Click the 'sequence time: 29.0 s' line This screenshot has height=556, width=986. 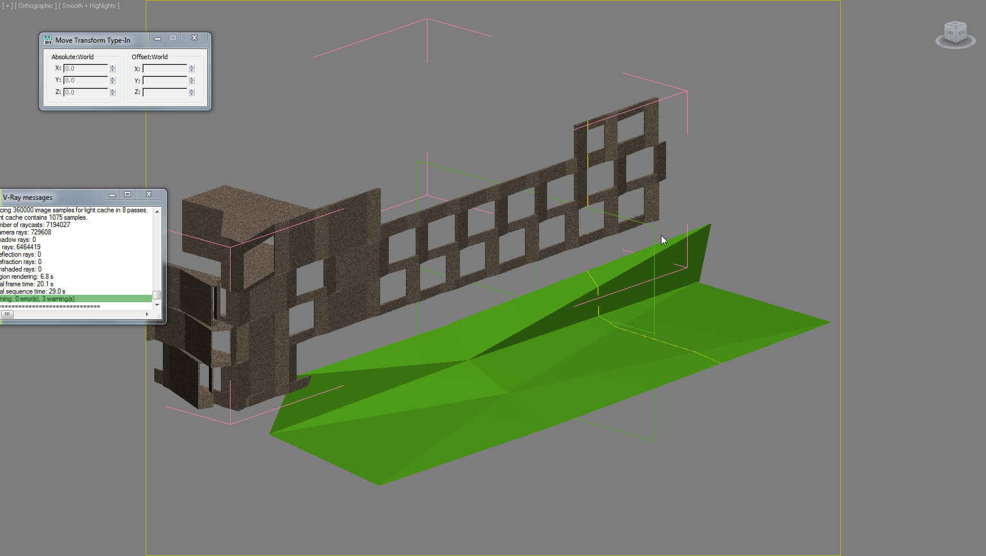(x=33, y=291)
